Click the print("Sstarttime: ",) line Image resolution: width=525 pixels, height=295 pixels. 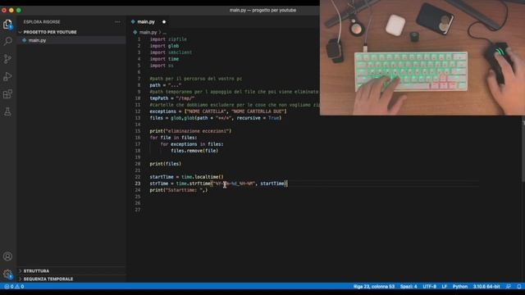pos(179,190)
